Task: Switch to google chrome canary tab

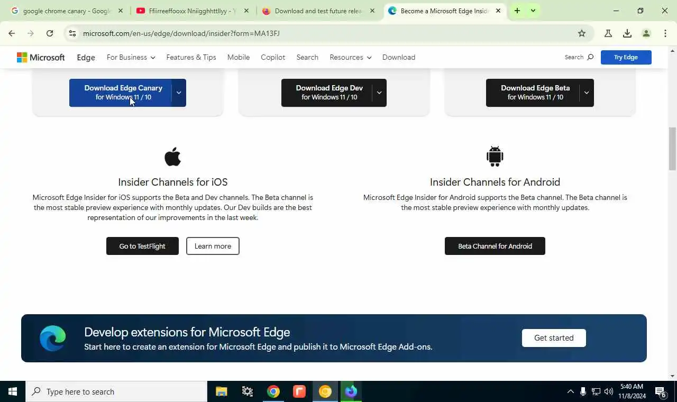Action: click(66, 11)
